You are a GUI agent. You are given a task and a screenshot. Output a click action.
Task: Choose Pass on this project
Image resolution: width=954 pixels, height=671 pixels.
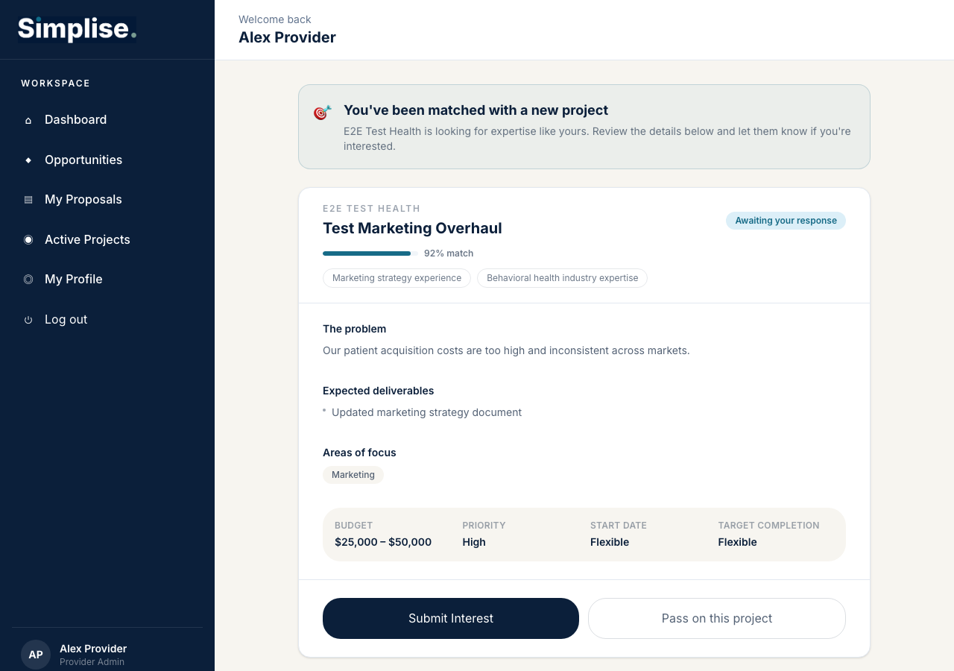click(717, 618)
